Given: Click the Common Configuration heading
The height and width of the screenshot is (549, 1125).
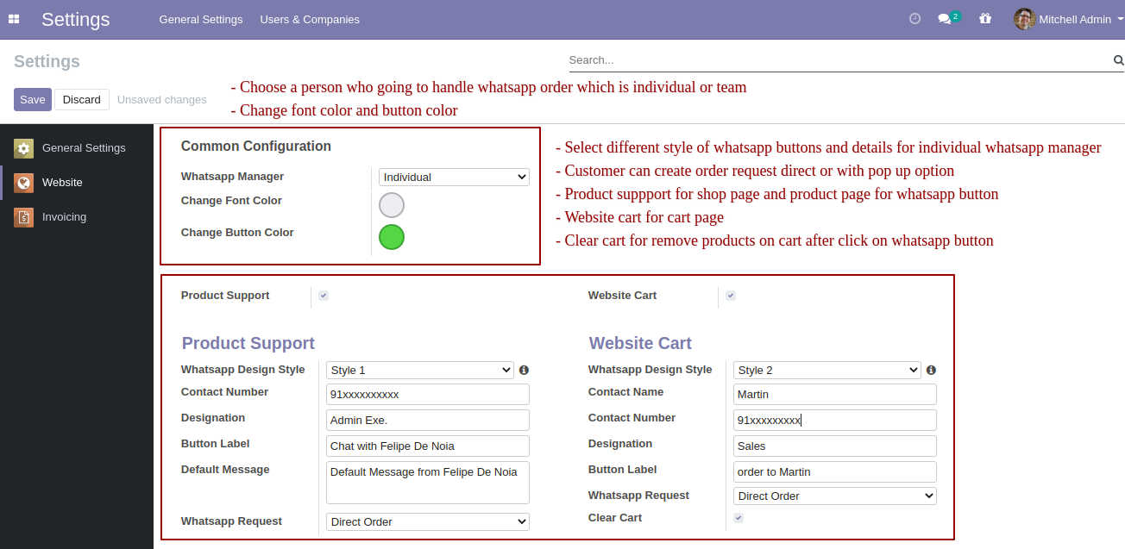Looking at the screenshot, I should tap(256, 147).
